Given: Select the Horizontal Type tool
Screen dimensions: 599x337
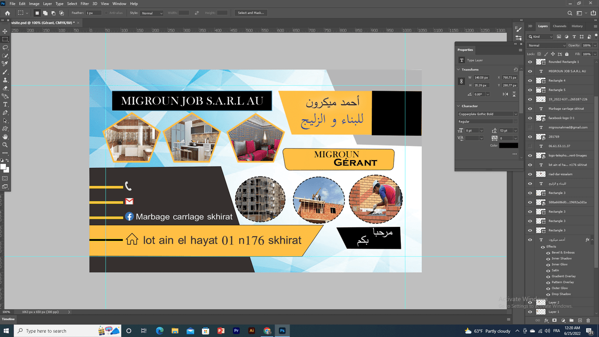Looking at the screenshot, I should [5, 104].
